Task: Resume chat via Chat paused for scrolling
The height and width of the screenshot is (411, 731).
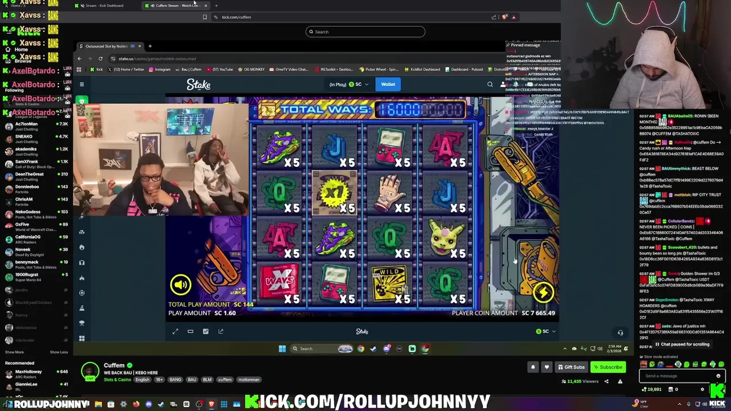Action: [x=682, y=344]
